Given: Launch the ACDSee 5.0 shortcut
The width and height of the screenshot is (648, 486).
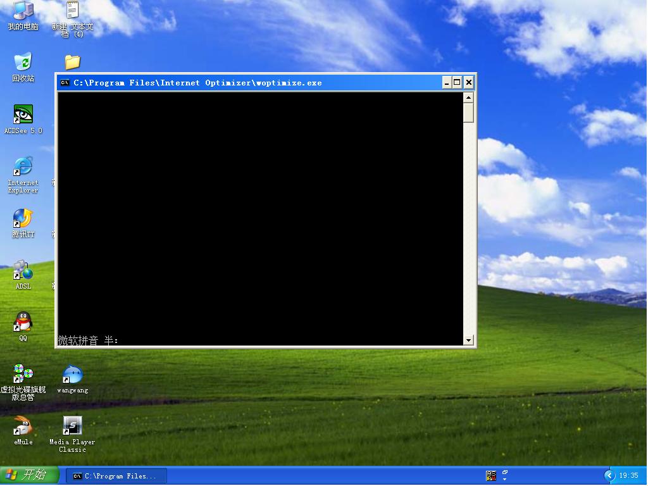Looking at the screenshot, I should coord(23,120).
